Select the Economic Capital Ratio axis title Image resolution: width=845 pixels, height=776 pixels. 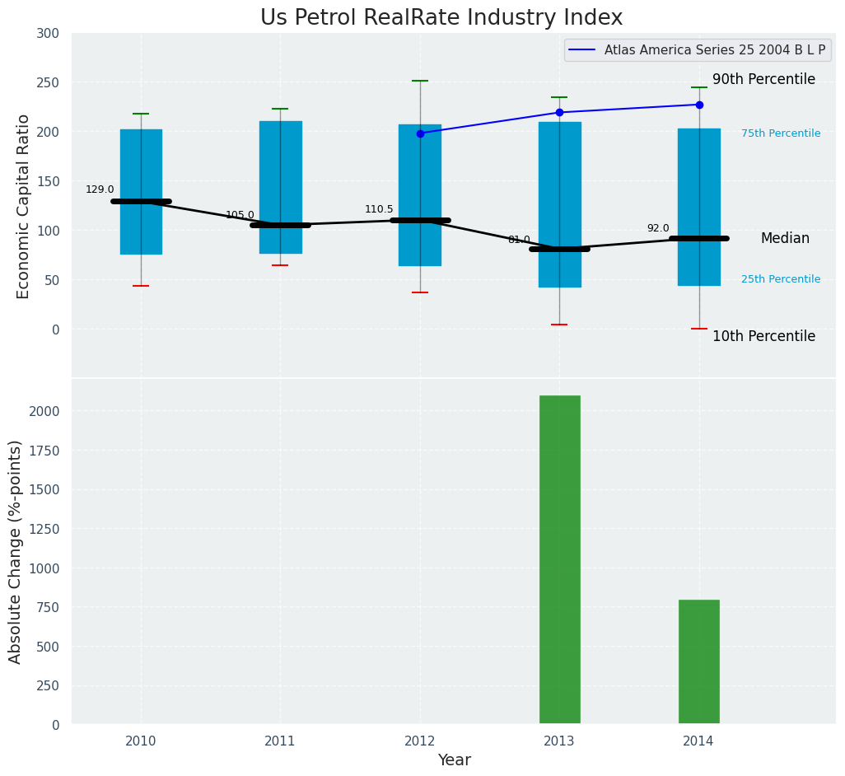point(24,206)
